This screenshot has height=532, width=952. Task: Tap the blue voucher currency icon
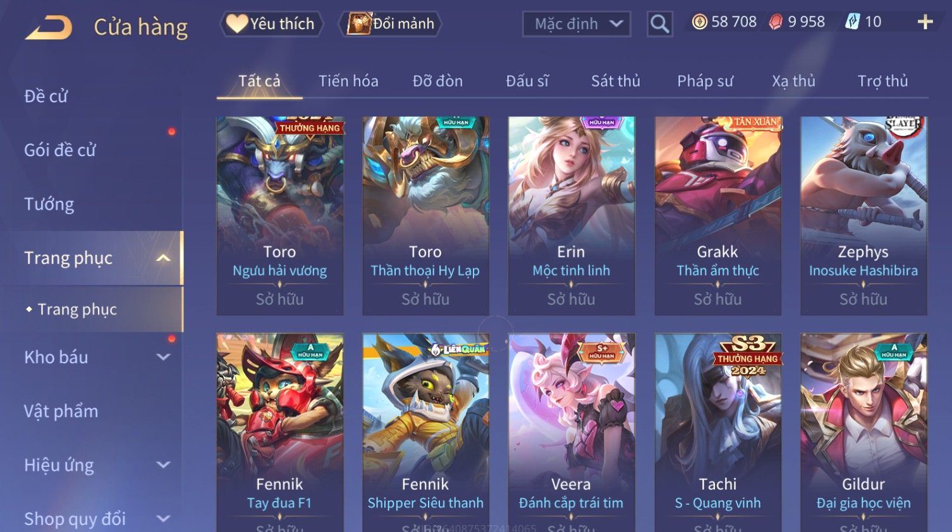click(852, 22)
